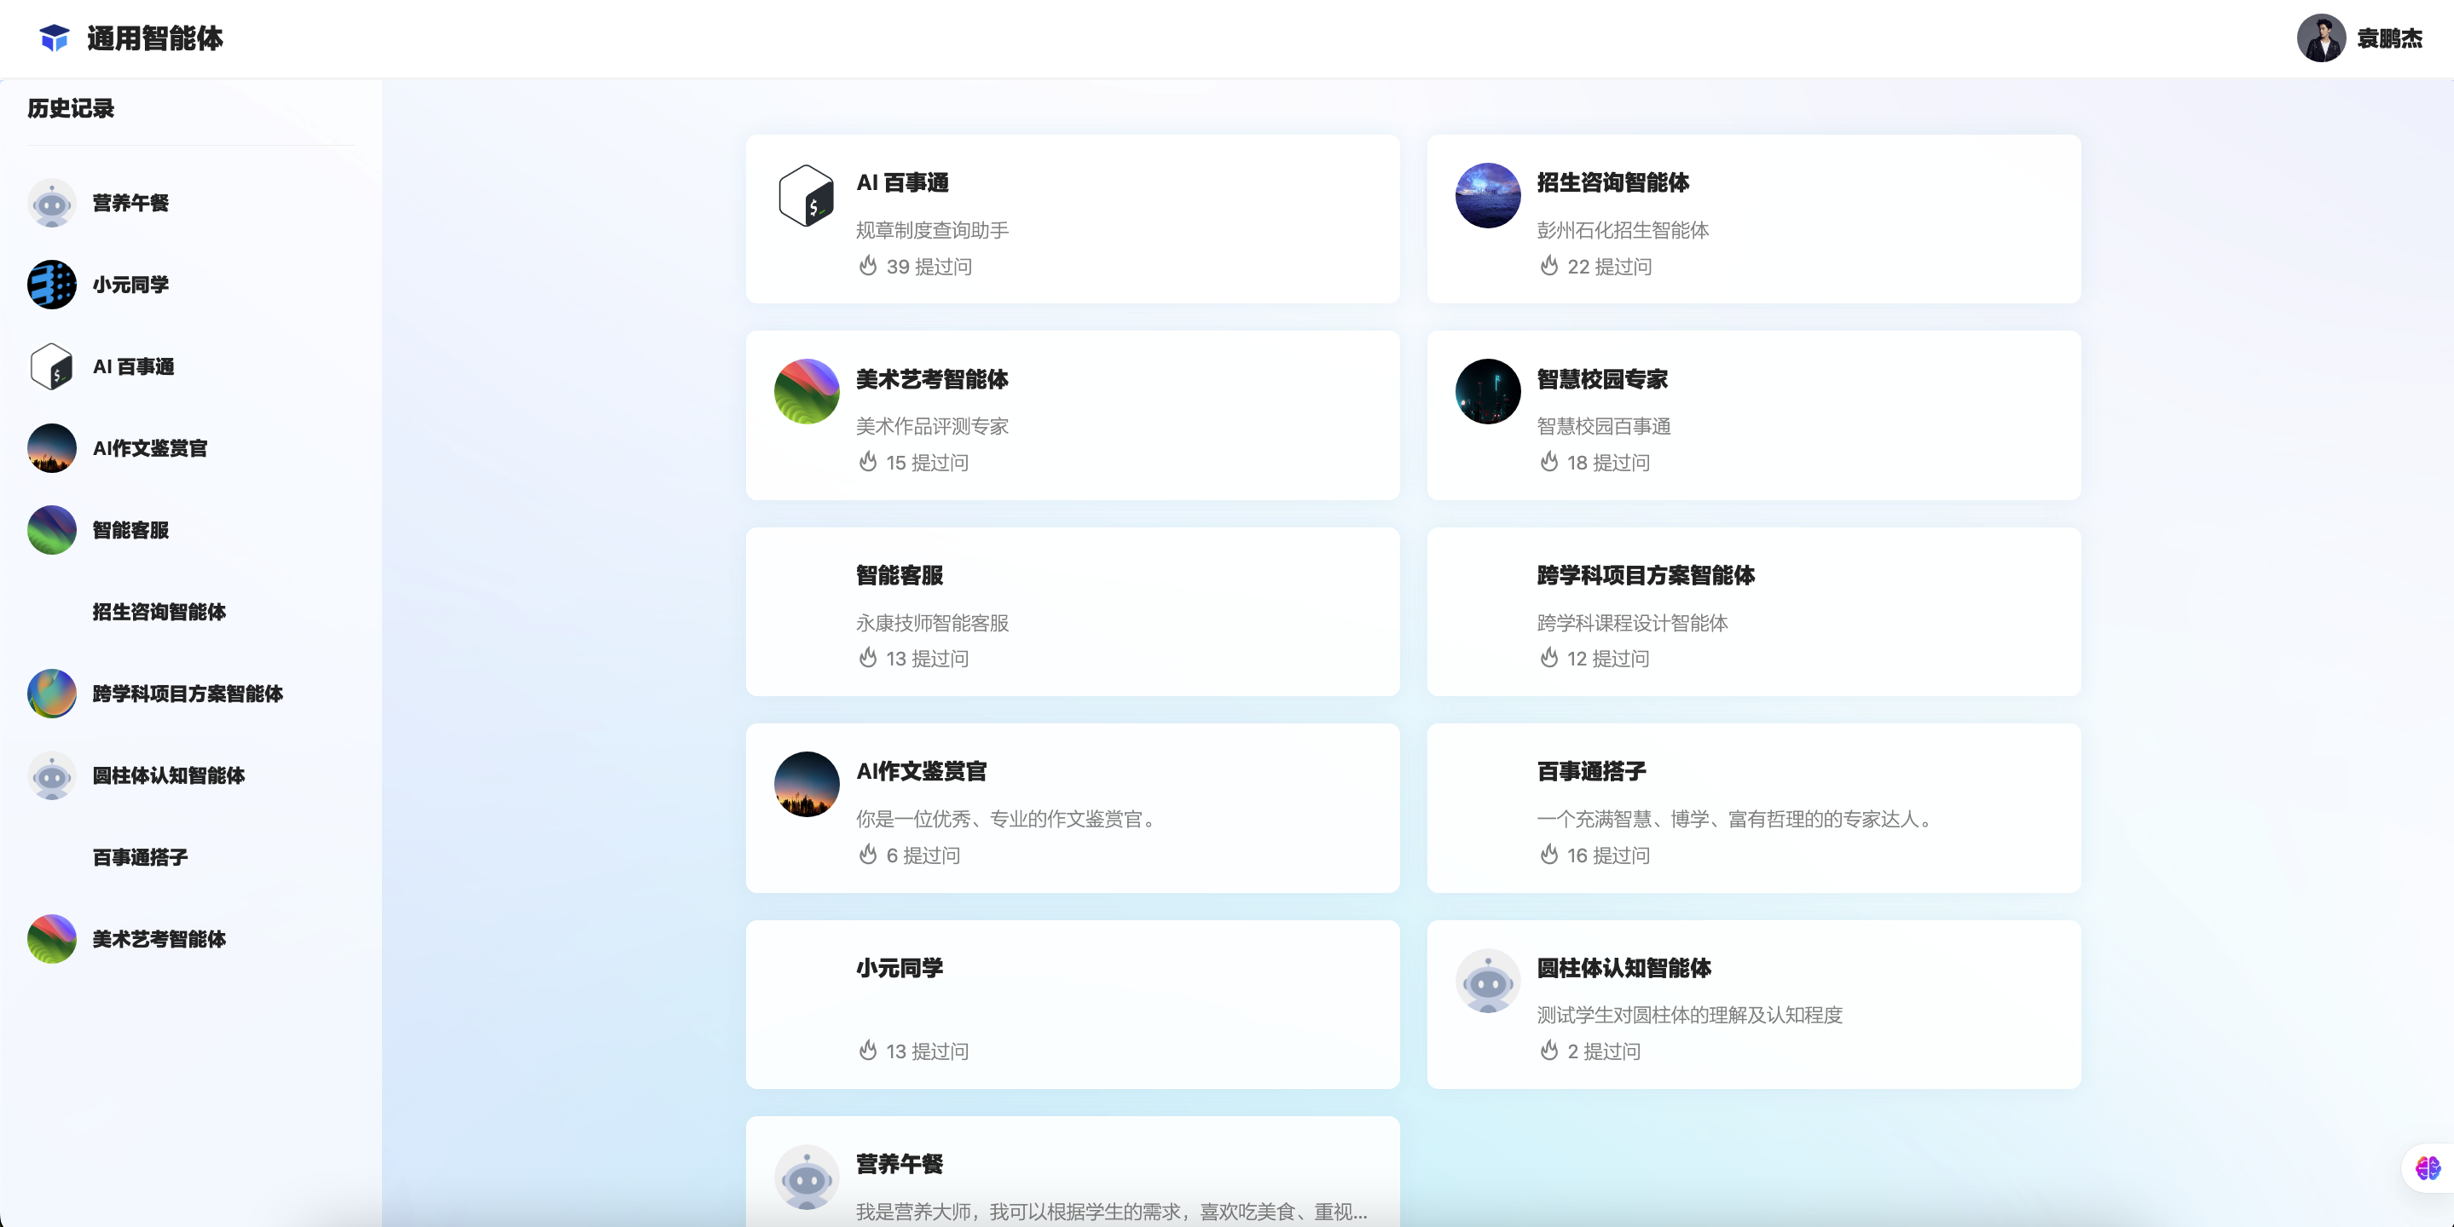Open 营养午餐 from history list
This screenshot has height=1227, width=2454.
(x=130, y=203)
